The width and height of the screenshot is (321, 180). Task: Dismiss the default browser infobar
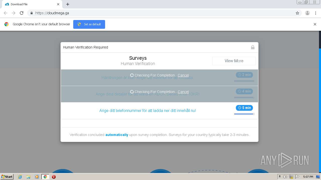click(x=315, y=24)
